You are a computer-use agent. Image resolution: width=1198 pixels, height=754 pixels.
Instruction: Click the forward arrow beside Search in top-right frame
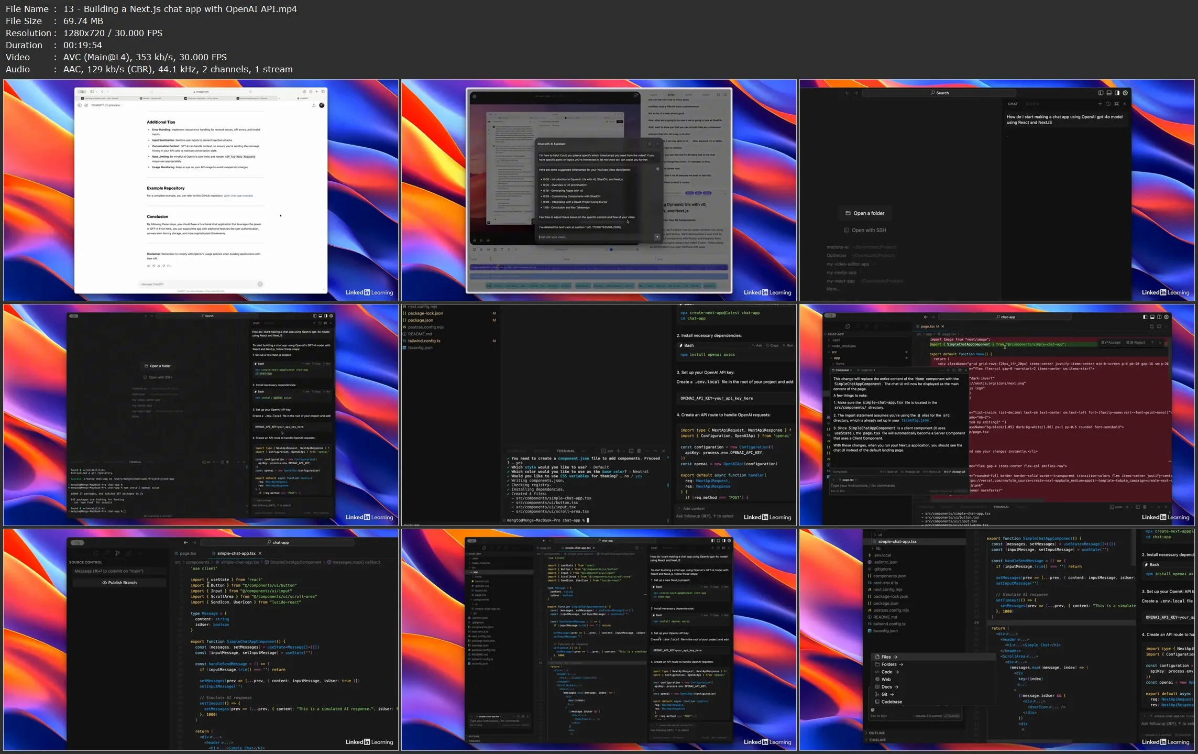(856, 93)
